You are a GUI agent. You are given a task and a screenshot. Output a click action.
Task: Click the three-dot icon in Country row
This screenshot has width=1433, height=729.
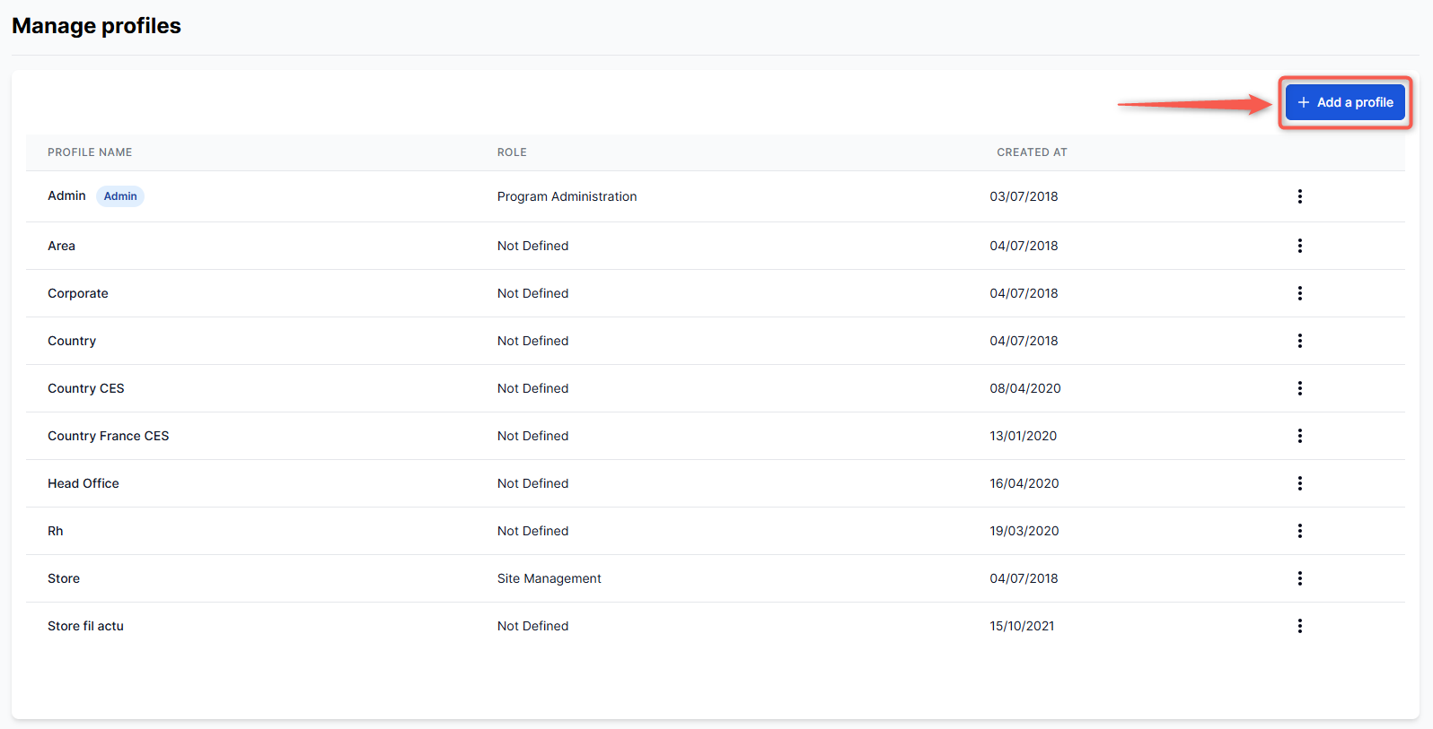pos(1299,341)
